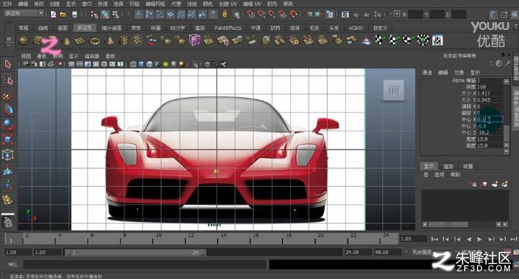Activate the Rotate tool in toolbox
Screen dimensions: 519x279
[8, 125]
